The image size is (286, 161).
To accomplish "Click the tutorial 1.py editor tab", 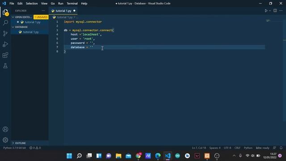I will tap(63, 11).
